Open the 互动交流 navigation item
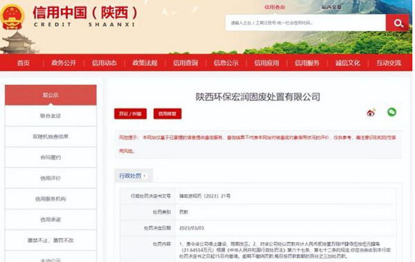 389,63
